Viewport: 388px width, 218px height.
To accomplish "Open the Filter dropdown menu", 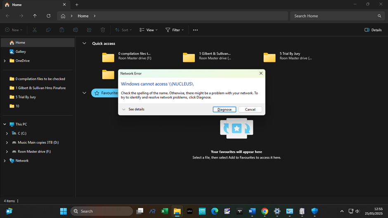I will pos(174,30).
